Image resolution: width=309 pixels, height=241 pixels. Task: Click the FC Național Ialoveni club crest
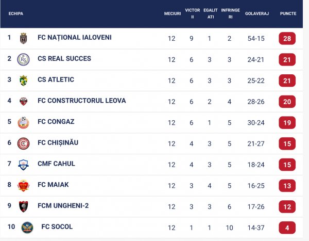coord(23,38)
